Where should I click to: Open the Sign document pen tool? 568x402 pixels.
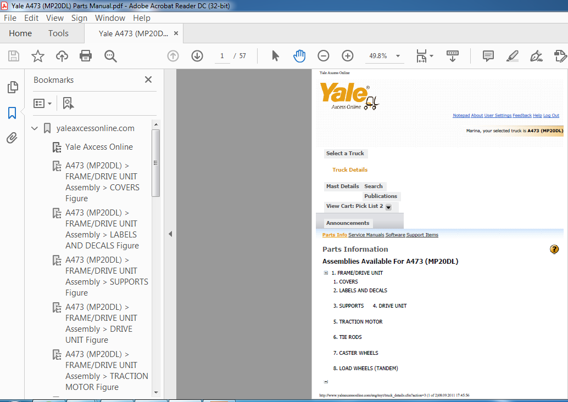tap(536, 56)
